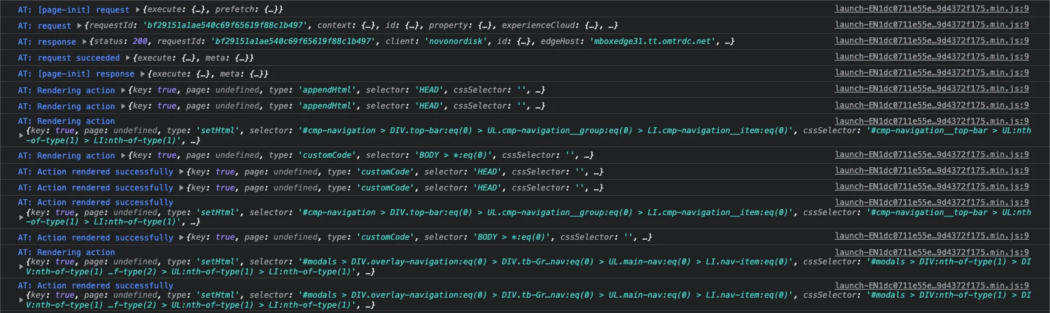Screen dimensions: 1050x313
Task: Select '#cmp-navigation' selector string in Rendering action row
Action: click(x=547, y=131)
